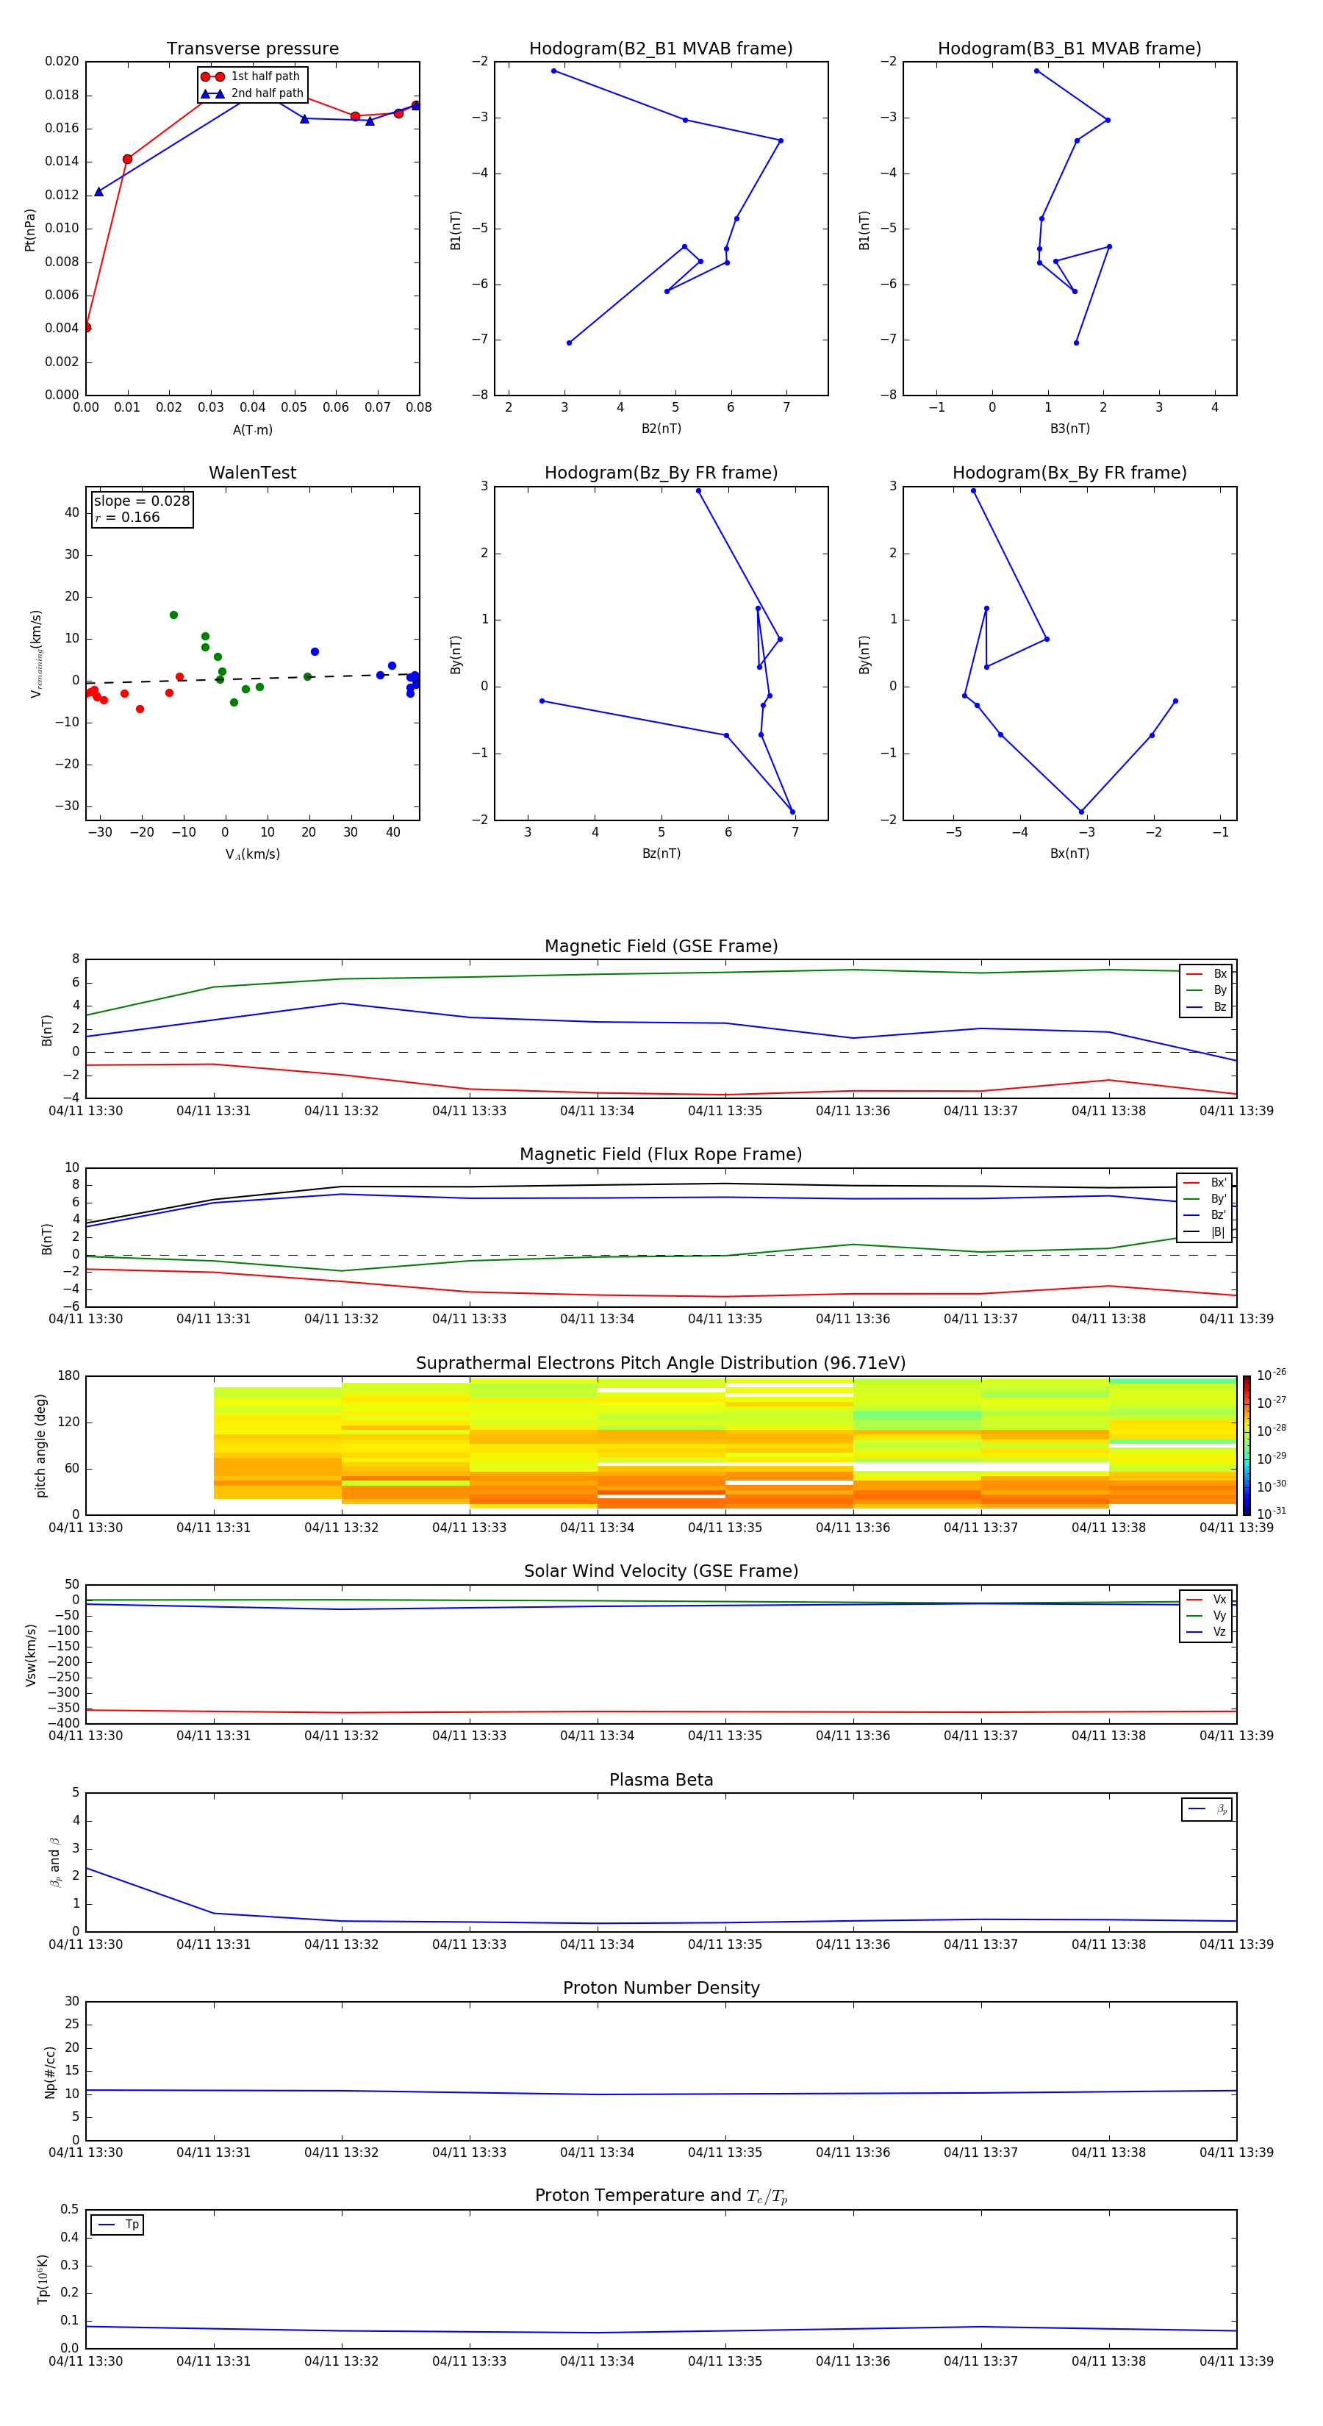Click 'Vx' in solar wind legend

tap(1207, 1599)
